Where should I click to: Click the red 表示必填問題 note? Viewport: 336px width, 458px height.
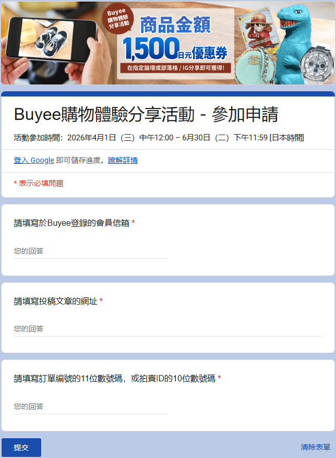point(39,184)
